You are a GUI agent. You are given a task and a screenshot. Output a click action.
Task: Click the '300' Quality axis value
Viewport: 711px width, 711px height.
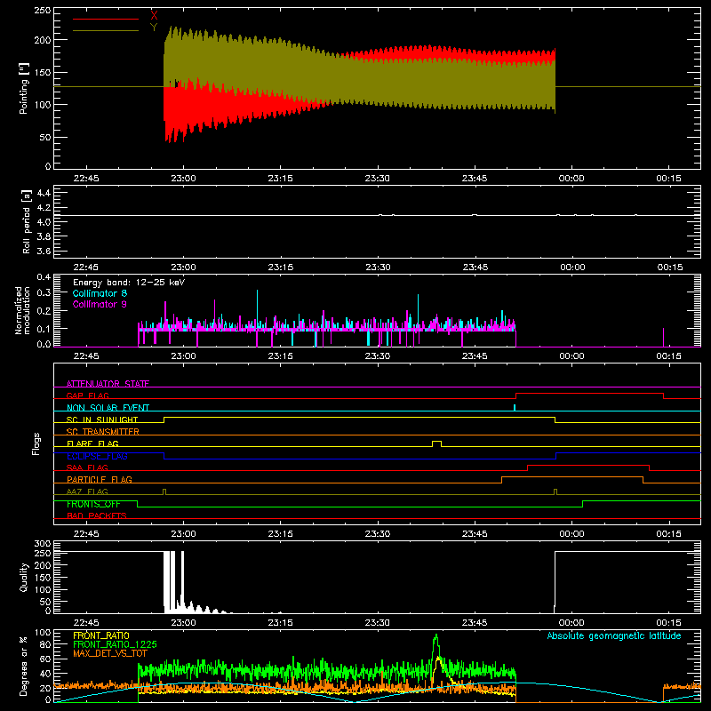(x=43, y=543)
